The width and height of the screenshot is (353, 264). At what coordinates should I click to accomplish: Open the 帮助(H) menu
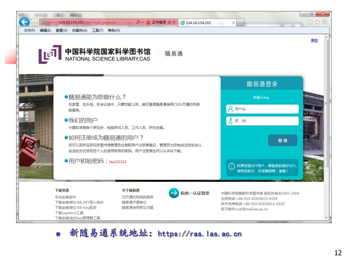[x=114, y=31]
